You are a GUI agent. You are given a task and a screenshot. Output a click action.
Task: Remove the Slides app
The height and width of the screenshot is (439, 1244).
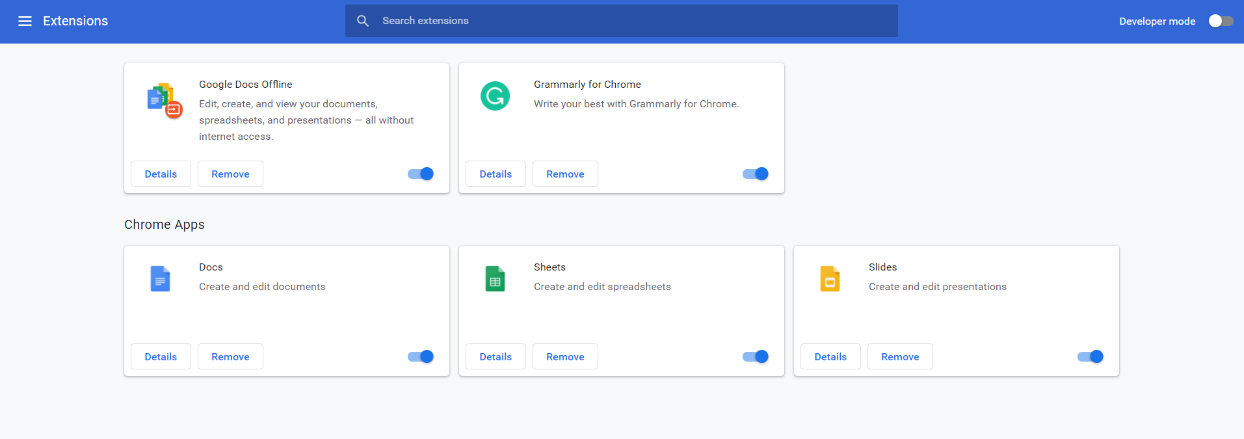(x=900, y=356)
